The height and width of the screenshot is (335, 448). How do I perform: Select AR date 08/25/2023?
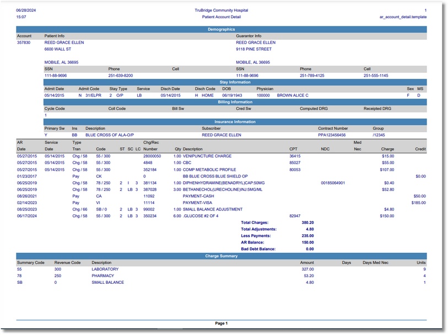27,209
